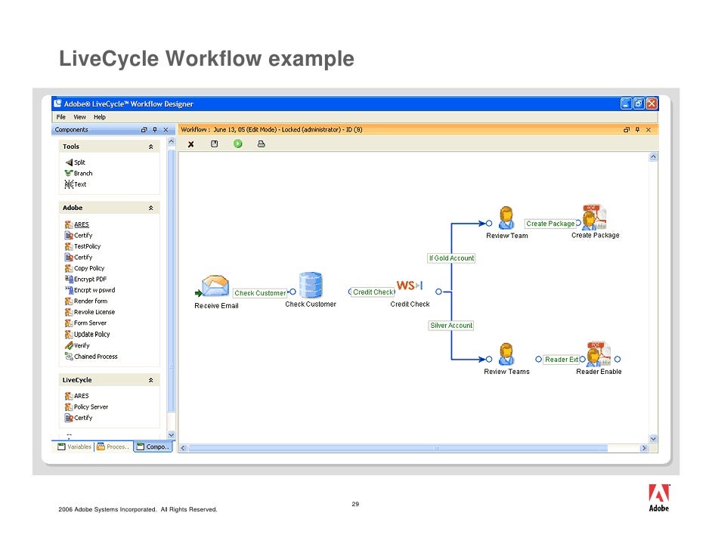Collapse the LiveCycle section

pyautogui.click(x=150, y=380)
